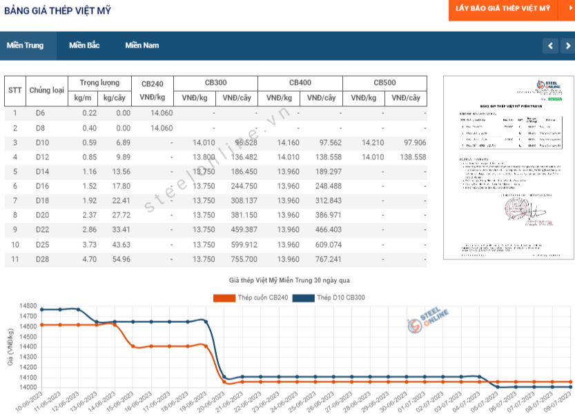Select the D12 row label
The height and width of the screenshot is (416, 575).
tap(42, 157)
